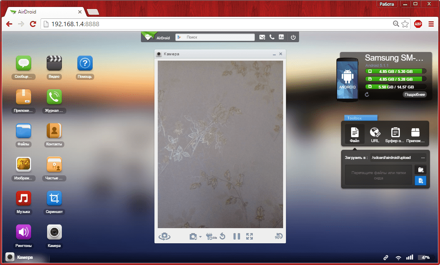Switch between front and back camera

click(x=164, y=236)
